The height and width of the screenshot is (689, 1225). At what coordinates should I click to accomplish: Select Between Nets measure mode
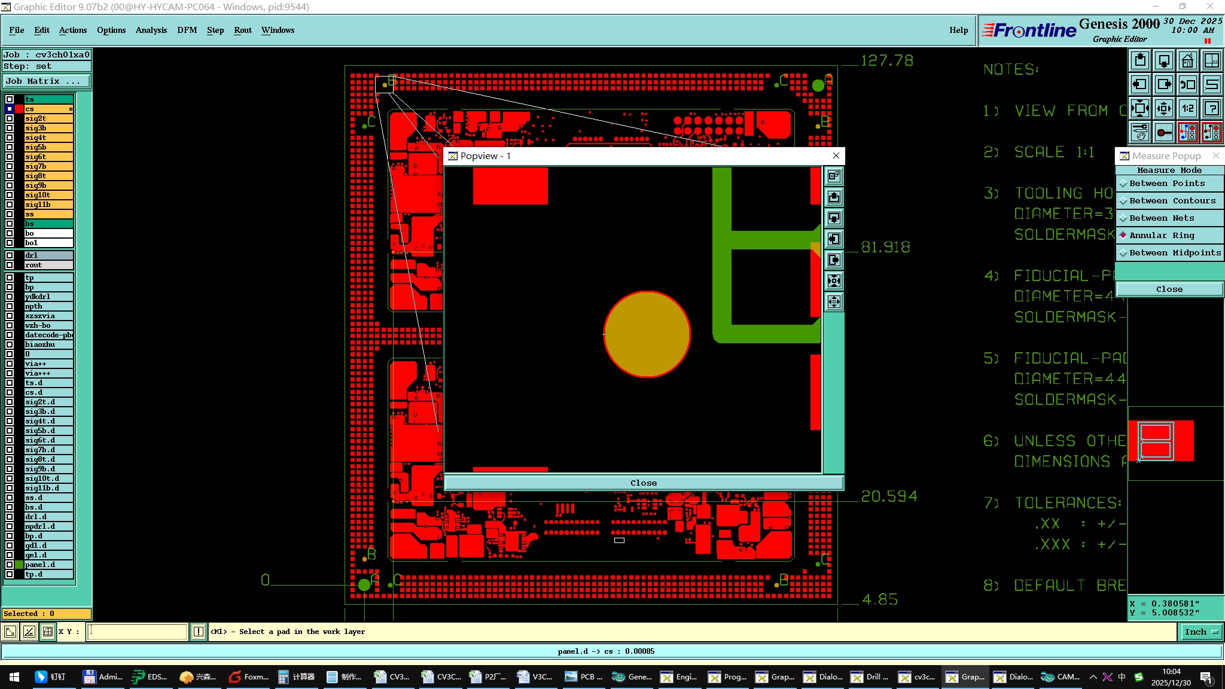click(x=1162, y=218)
